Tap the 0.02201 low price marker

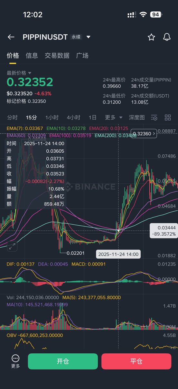click(75, 253)
